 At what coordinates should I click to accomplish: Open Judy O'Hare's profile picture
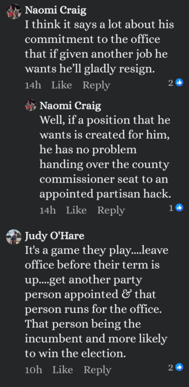(14, 237)
